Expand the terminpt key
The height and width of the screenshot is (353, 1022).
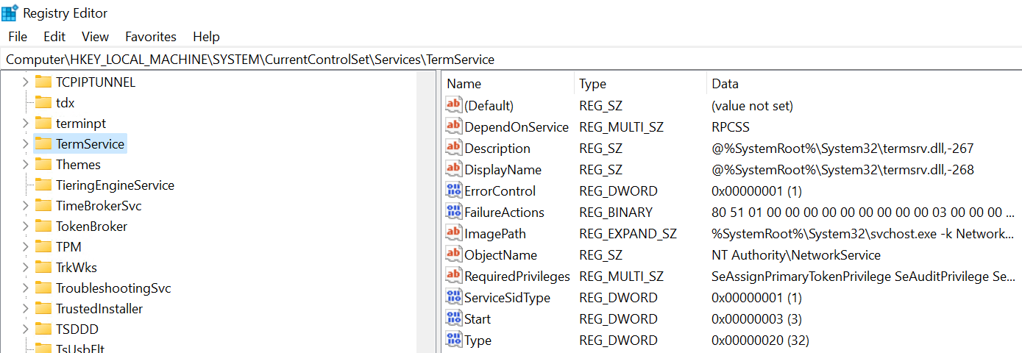point(26,123)
